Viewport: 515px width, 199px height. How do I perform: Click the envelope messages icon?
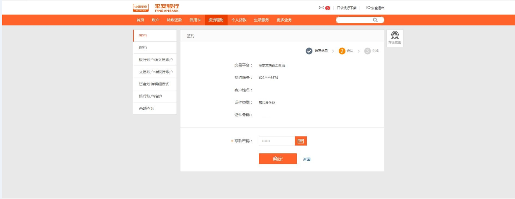tap(321, 8)
